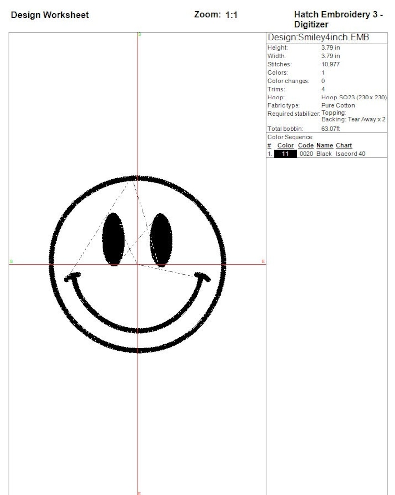Click the "Chart" column header
395x495 pixels.
344,146
